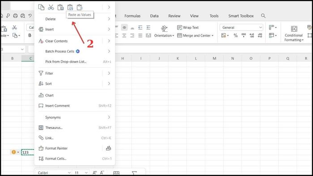Click Paste Special icon in context menu
Screen dimensions: 313x176
80,8
